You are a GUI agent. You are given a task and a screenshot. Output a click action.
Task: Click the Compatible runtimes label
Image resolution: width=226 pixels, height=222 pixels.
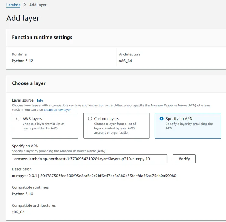click(x=30, y=187)
